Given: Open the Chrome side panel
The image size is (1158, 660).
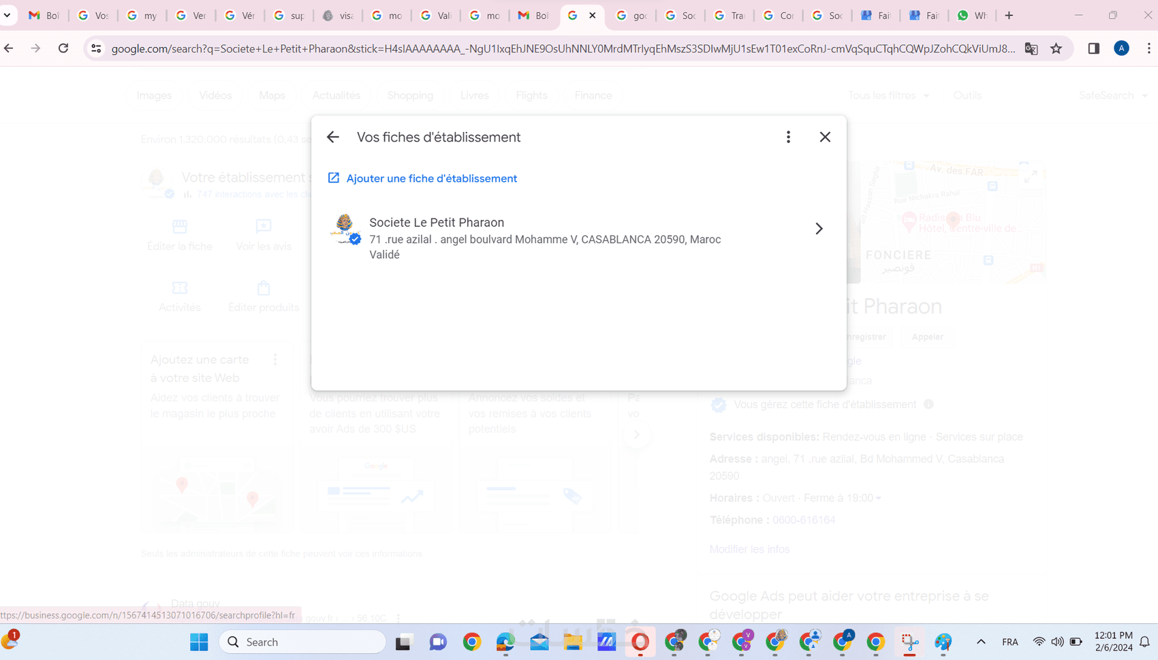Looking at the screenshot, I should point(1094,48).
